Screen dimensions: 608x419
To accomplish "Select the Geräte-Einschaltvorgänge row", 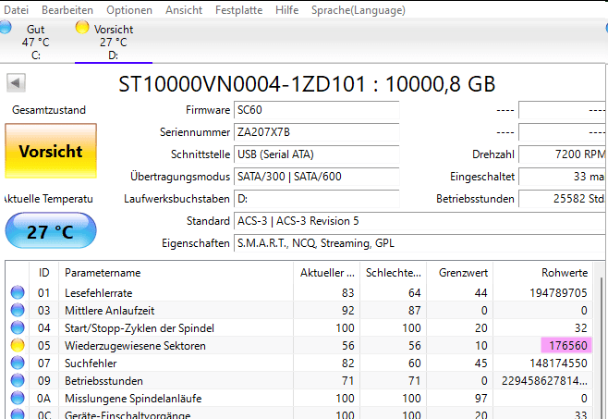I will point(299,413).
